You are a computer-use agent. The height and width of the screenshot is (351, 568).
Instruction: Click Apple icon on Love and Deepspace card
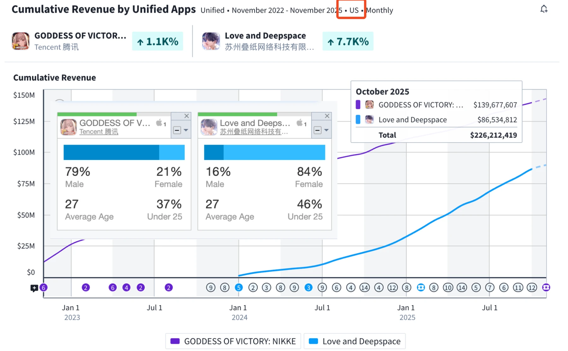(x=299, y=123)
